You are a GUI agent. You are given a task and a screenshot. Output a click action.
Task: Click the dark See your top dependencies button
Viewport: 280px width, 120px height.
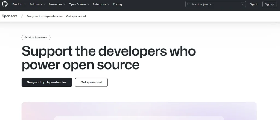point(47,82)
